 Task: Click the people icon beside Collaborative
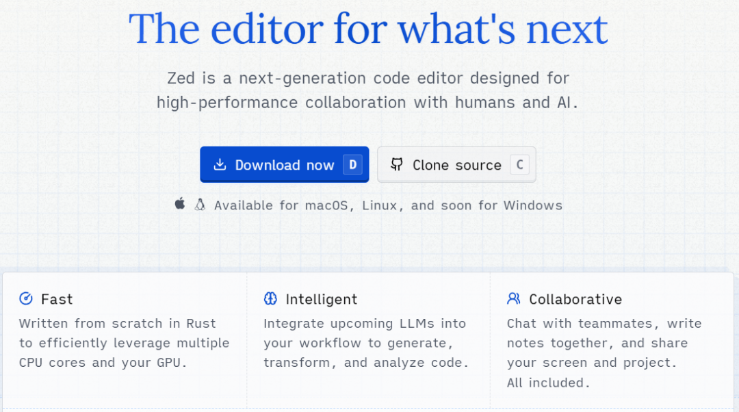[514, 298]
